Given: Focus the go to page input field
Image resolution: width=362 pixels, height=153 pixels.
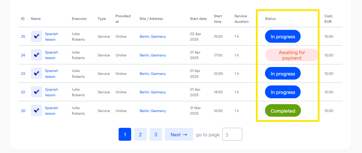Looking at the screenshot, I should (x=232, y=134).
